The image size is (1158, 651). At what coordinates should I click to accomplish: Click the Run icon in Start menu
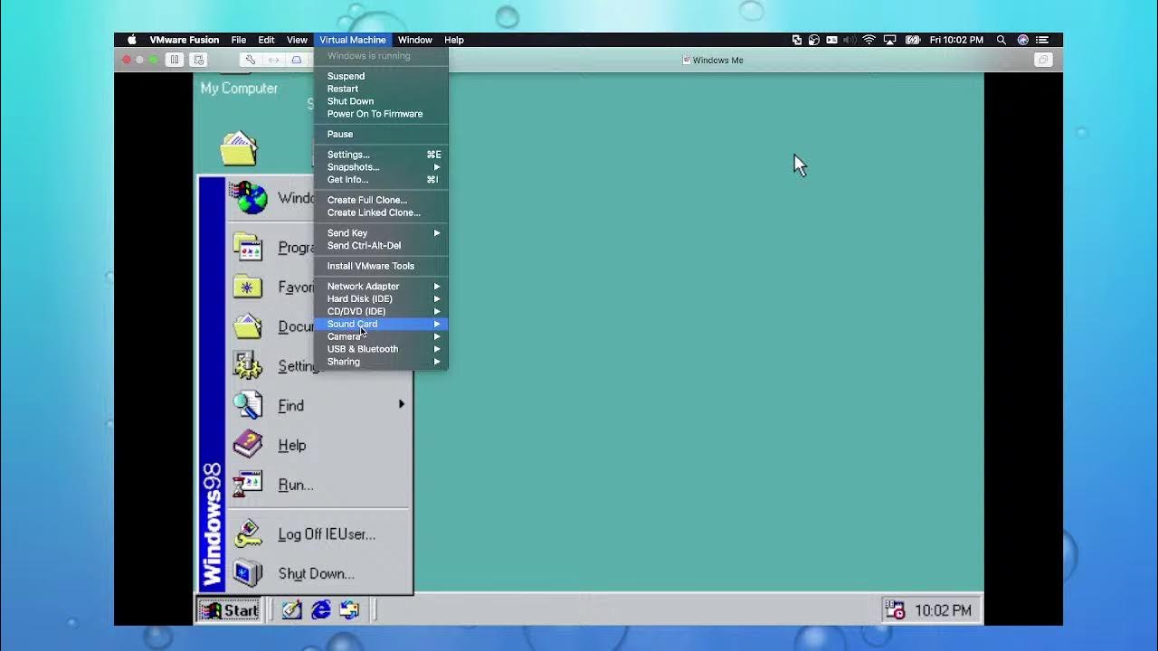248,485
